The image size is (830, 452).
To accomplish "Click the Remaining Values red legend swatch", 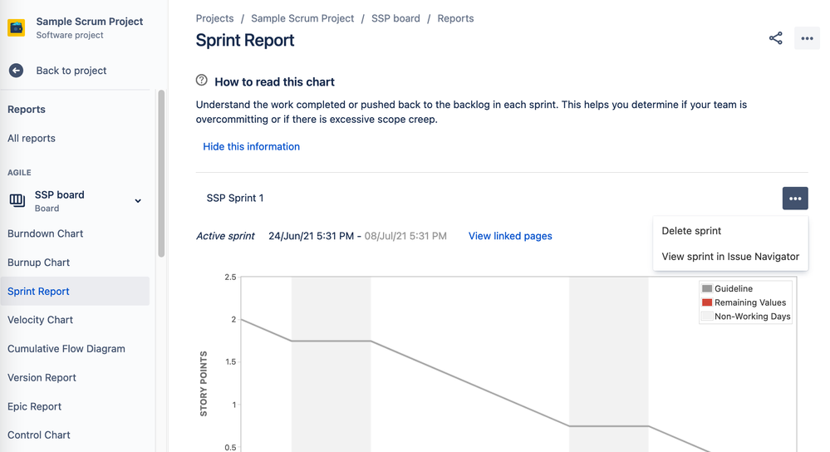I will (x=707, y=302).
